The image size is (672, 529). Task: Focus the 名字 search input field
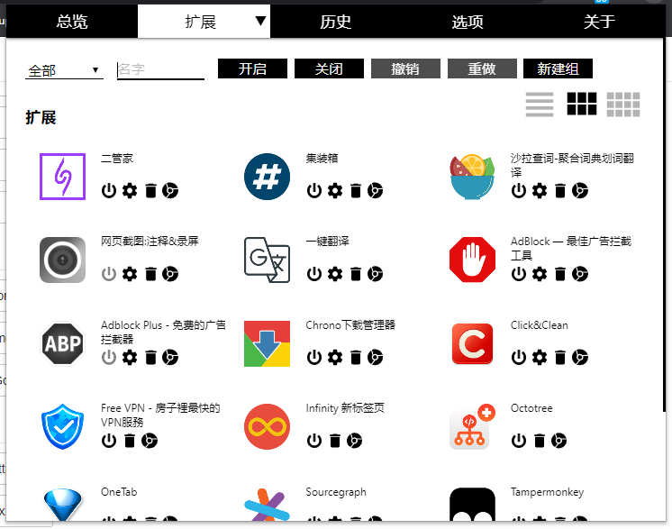pyautogui.click(x=160, y=70)
